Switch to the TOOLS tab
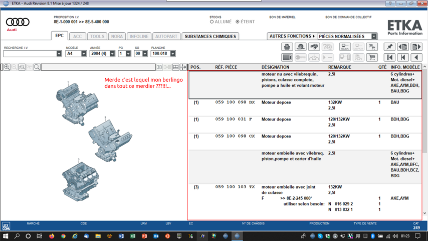This screenshot has width=428, height=241. pos(97,36)
